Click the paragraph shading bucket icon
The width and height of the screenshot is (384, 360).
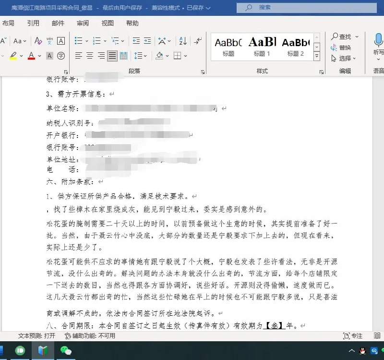click(159, 56)
